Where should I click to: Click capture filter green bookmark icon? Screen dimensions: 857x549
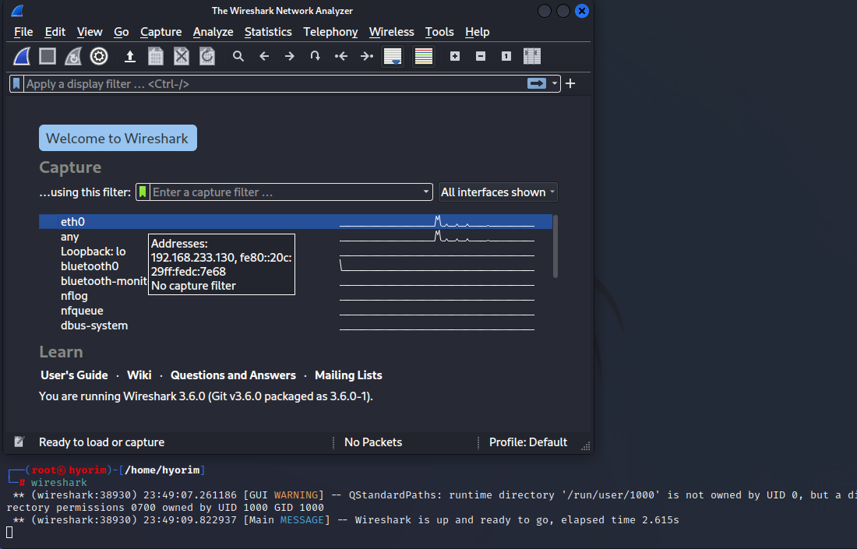(x=143, y=192)
